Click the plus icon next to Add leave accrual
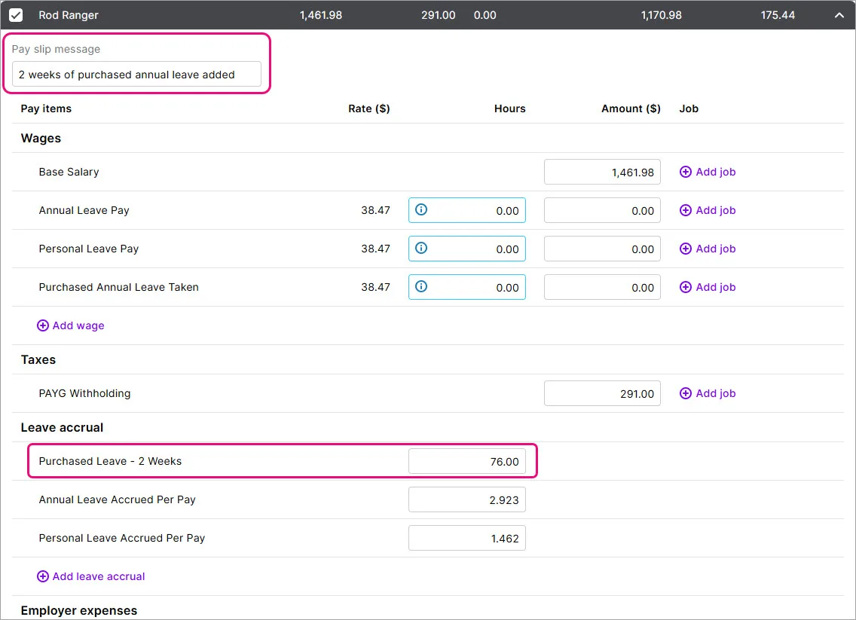Screen dimensions: 856x620 click(x=43, y=576)
